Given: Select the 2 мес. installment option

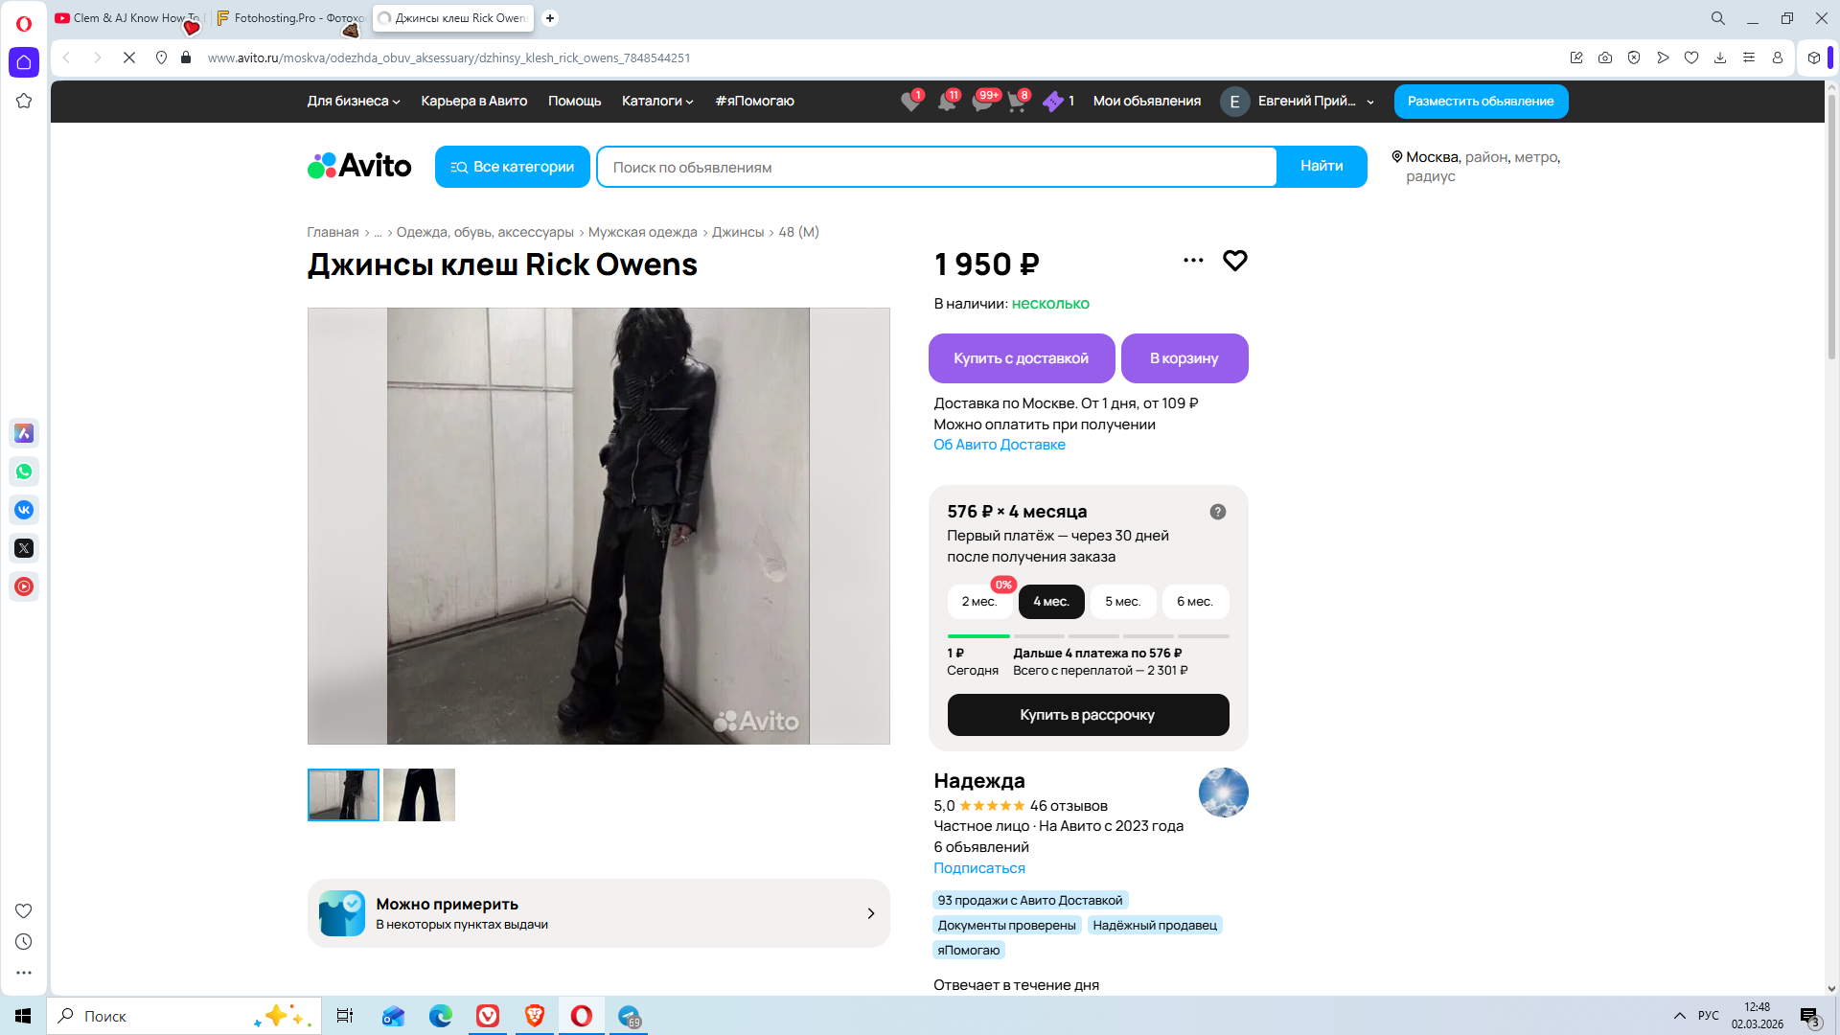Looking at the screenshot, I should pos(978,602).
